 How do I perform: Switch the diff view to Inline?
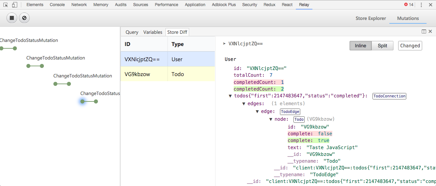tap(360, 46)
